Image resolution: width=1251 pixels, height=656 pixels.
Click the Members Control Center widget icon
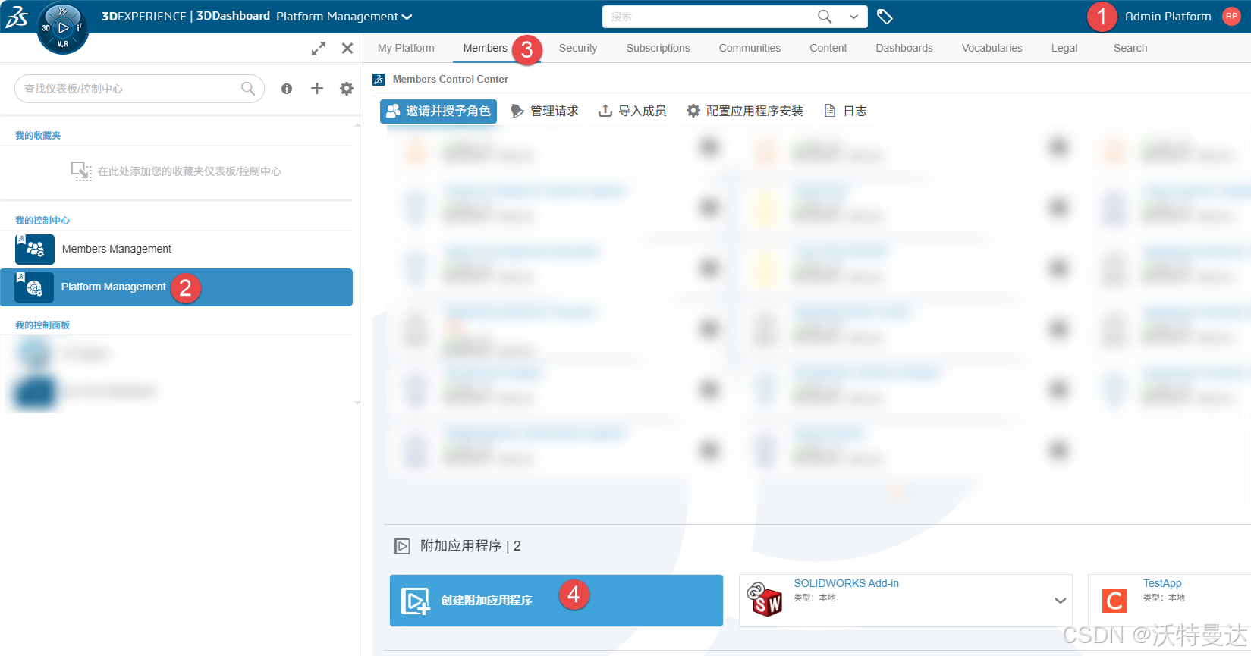(379, 80)
